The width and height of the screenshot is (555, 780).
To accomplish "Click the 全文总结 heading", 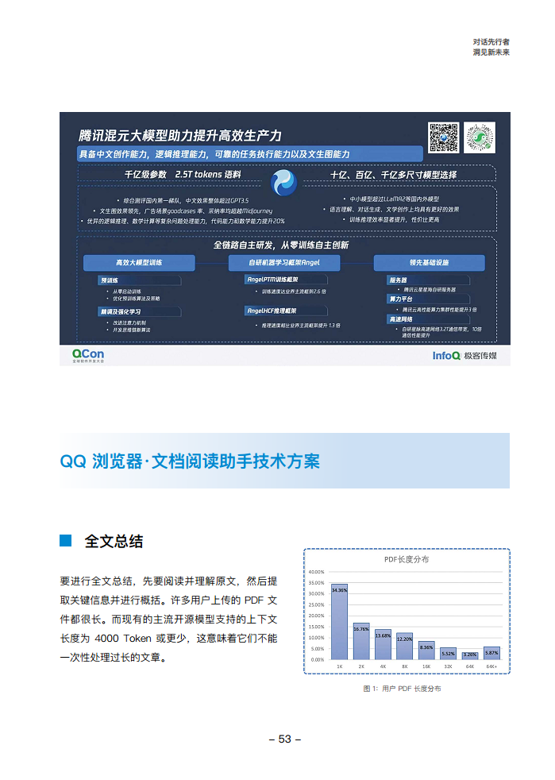I will click(x=114, y=541).
